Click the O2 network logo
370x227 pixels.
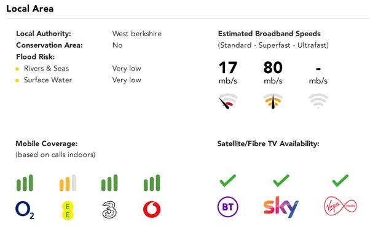pyautogui.click(x=25, y=210)
